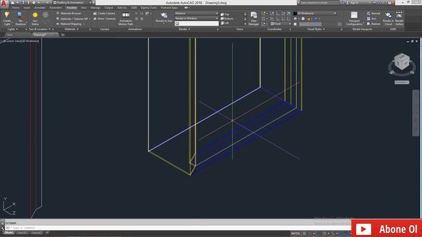Open the Medium render preset dropdown
This screenshot has width=422, height=237.
(196, 13)
